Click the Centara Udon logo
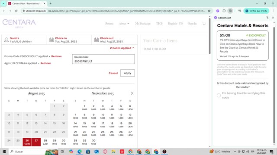The width and height of the screenshot is (277, 155). pos(19,24)
